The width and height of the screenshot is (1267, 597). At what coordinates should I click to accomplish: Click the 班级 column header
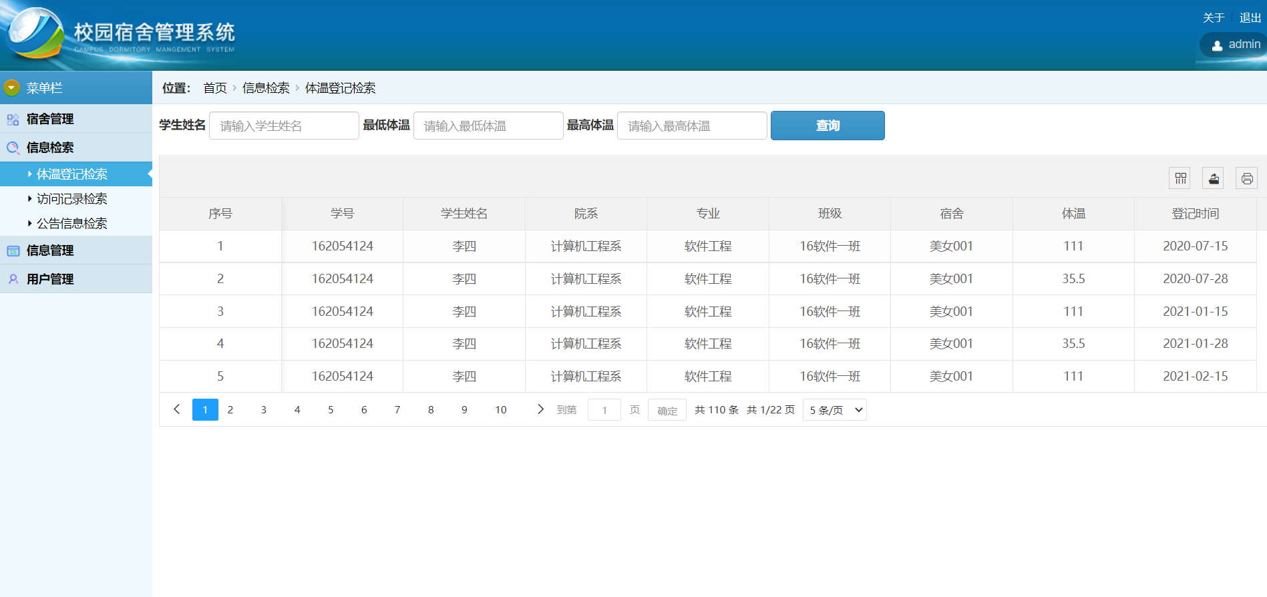(x=830, y=214)
